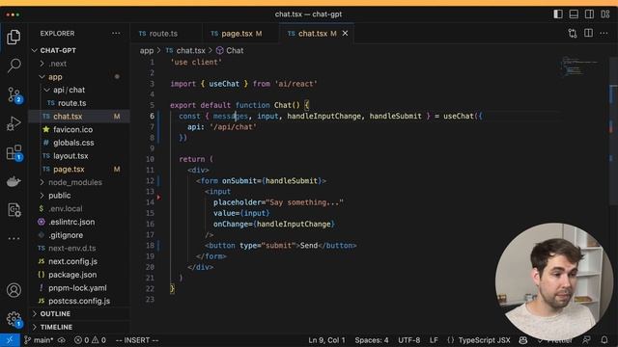Fold the code at line 13 arrow
Viewport: 618px width, 347px height.
pos(158,197)
